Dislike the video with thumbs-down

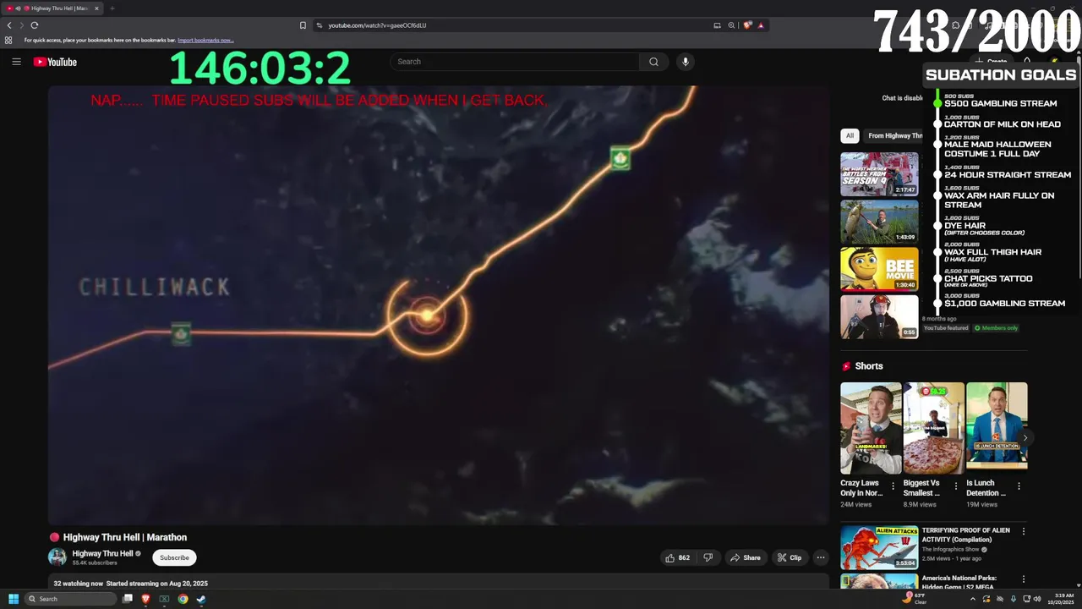tap(708, 557)
